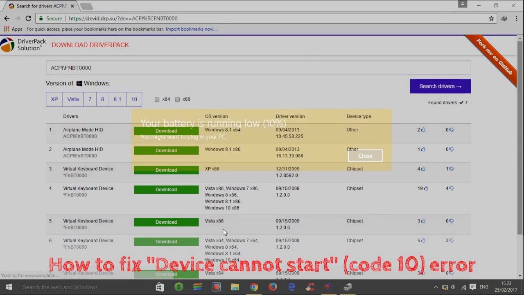Download driver 2 Airplane Mode HID x86

(166, 150)
